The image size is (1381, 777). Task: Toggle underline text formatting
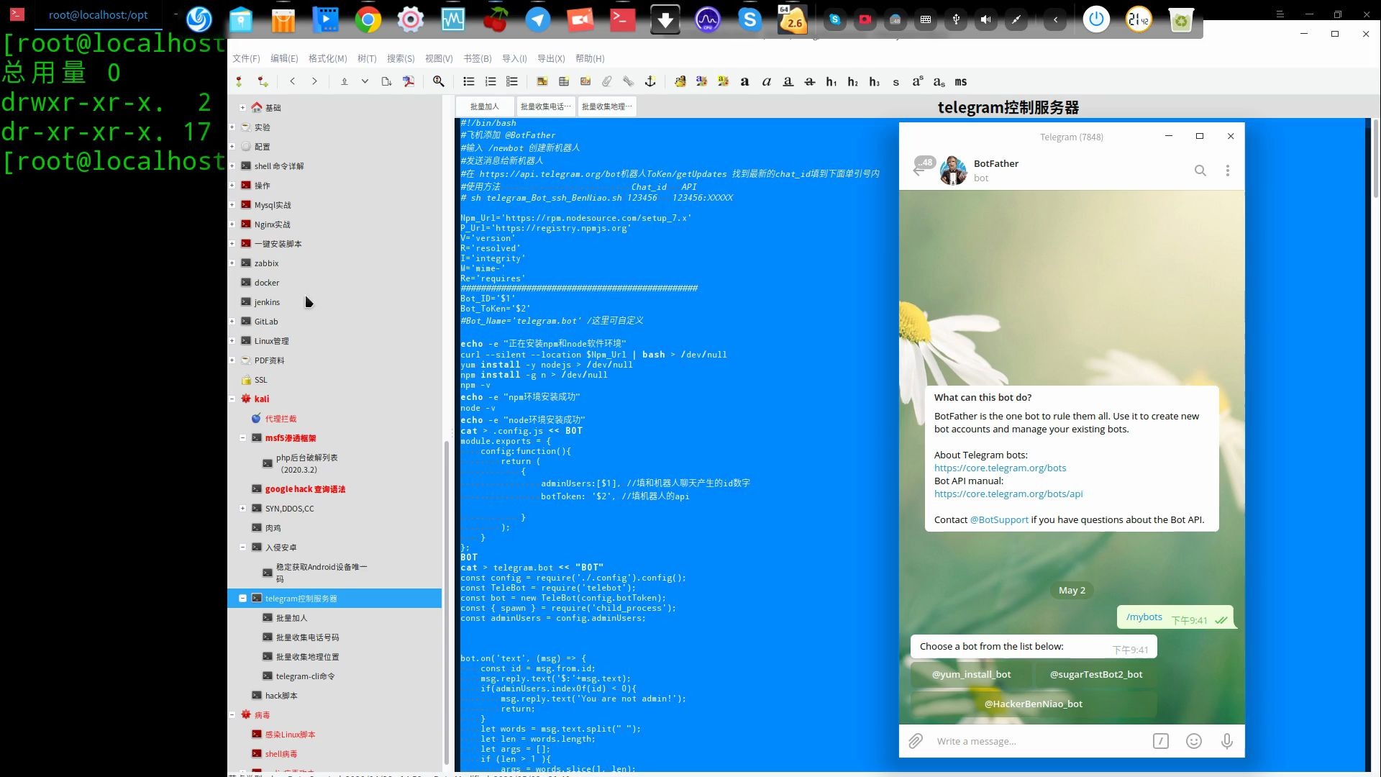(788, 81)
